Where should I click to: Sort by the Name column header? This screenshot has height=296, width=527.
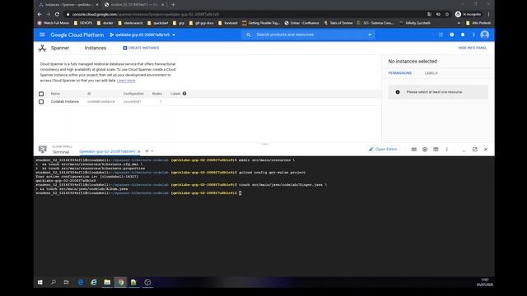[x=55, y=94]
